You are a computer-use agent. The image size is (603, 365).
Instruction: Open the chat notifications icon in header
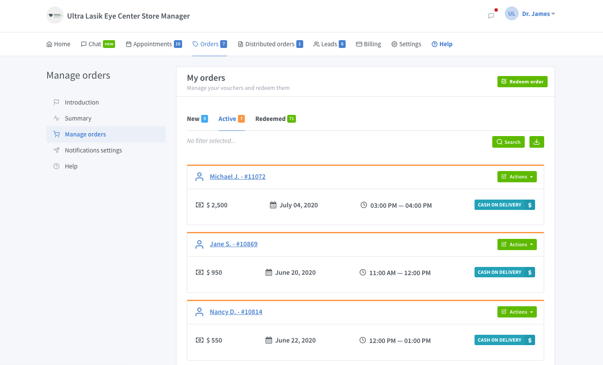point(491,16)
